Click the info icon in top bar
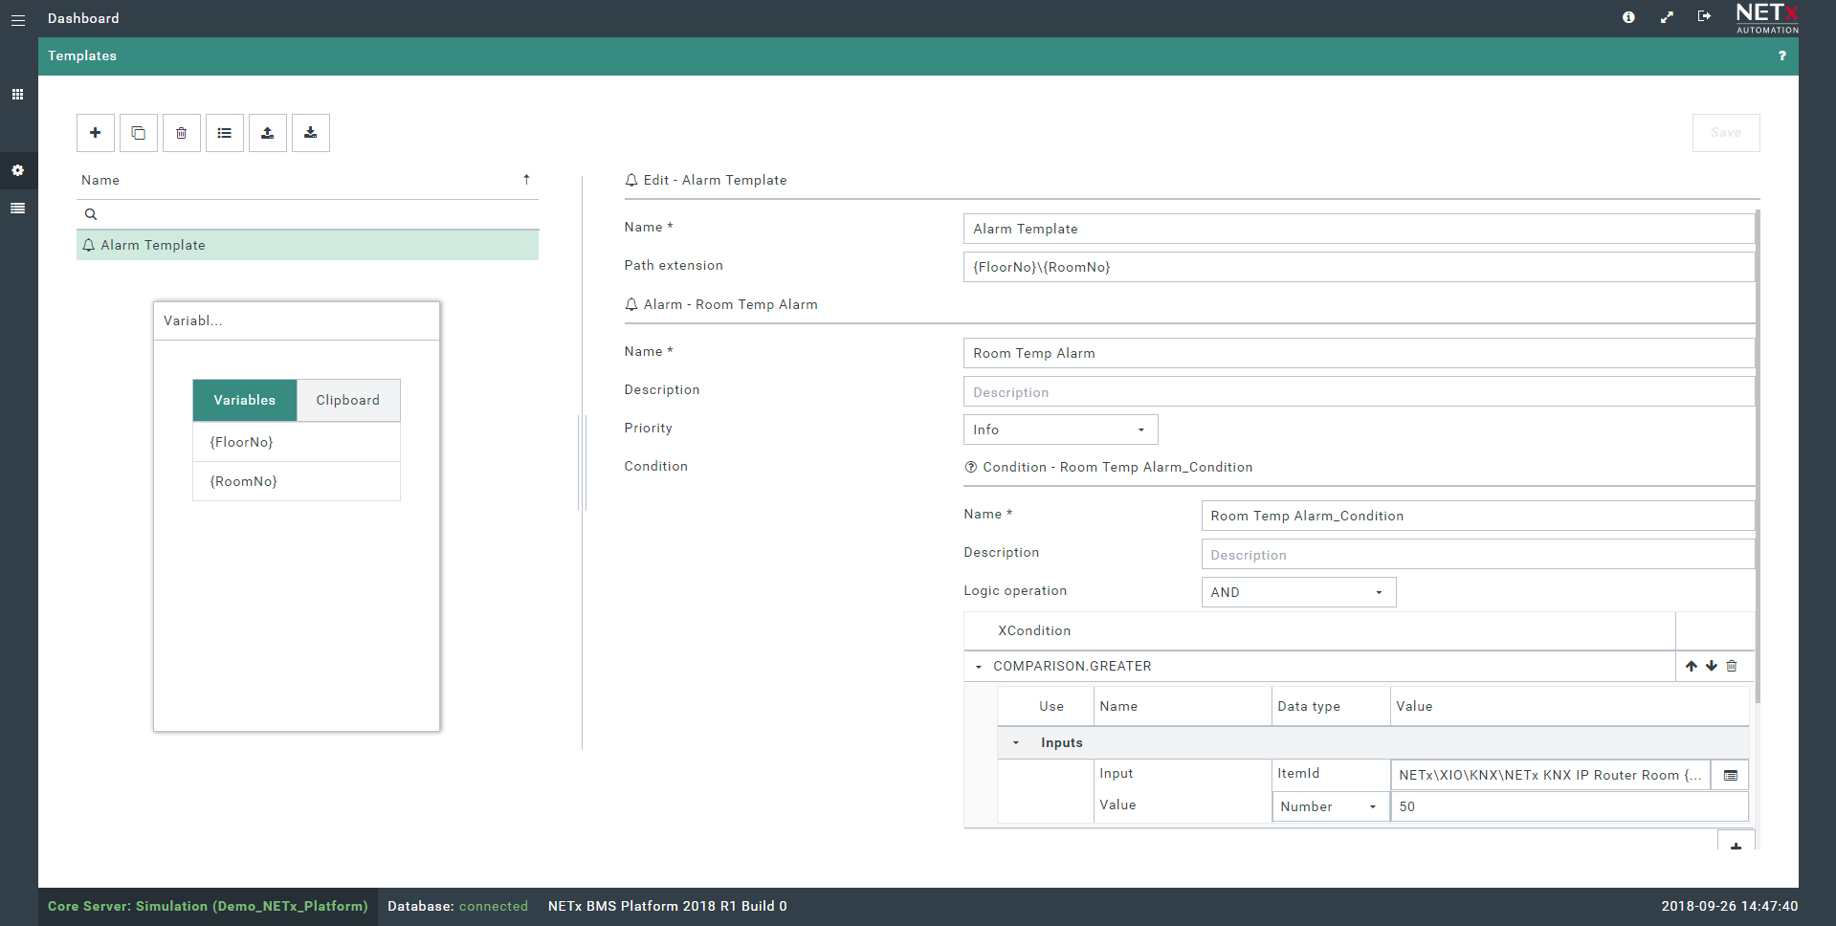This screenshot has height=926, width=1836. click(1628, 17)
